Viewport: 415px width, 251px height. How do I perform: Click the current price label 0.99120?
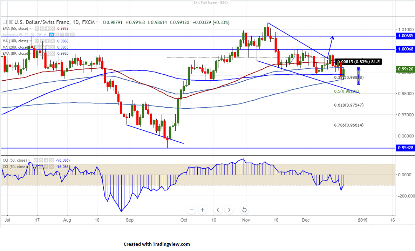click(406, 69)
